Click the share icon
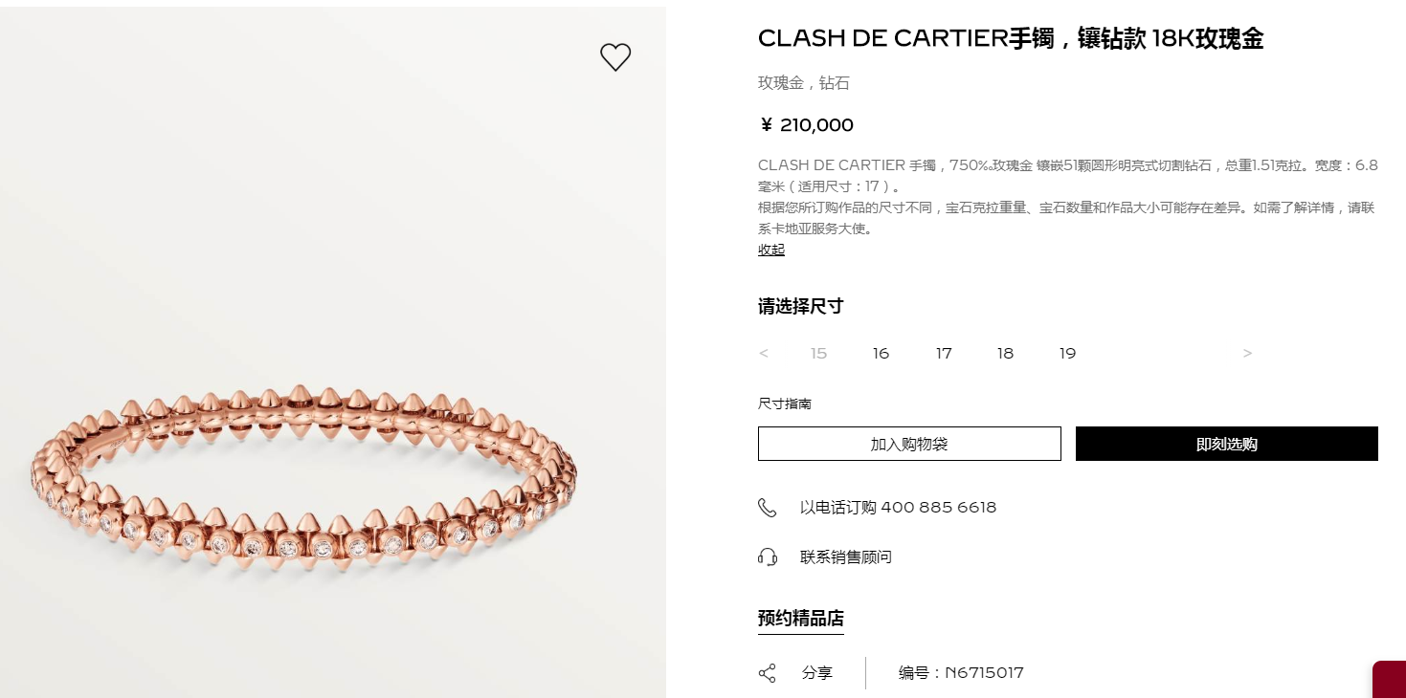 click(x=768, y=673)
